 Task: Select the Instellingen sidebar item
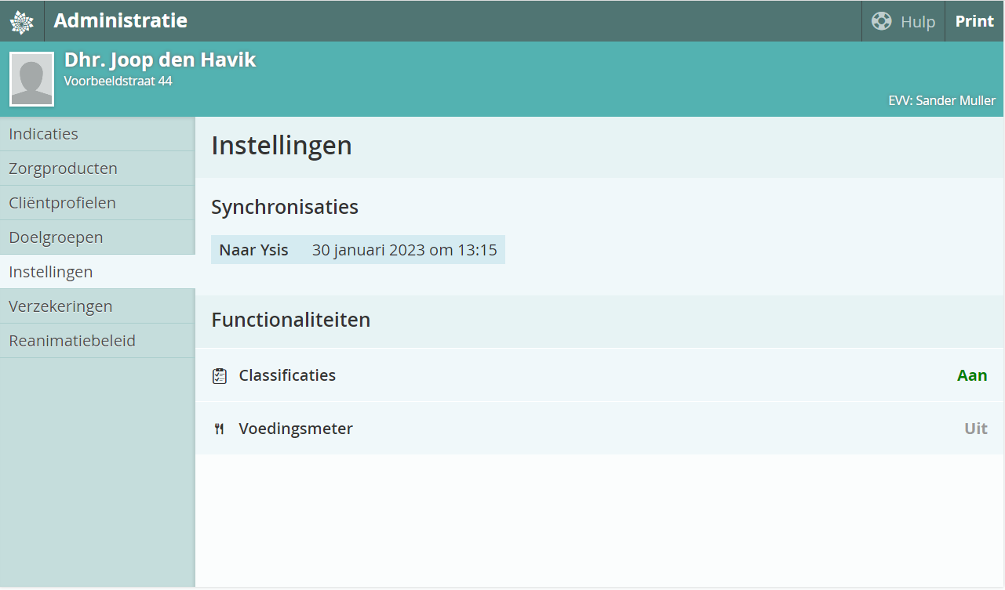[51, 272]
